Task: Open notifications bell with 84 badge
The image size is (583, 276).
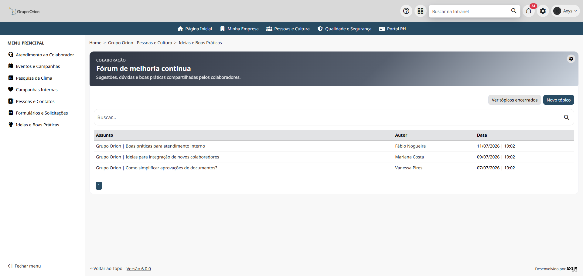Action: coord(529,11)
